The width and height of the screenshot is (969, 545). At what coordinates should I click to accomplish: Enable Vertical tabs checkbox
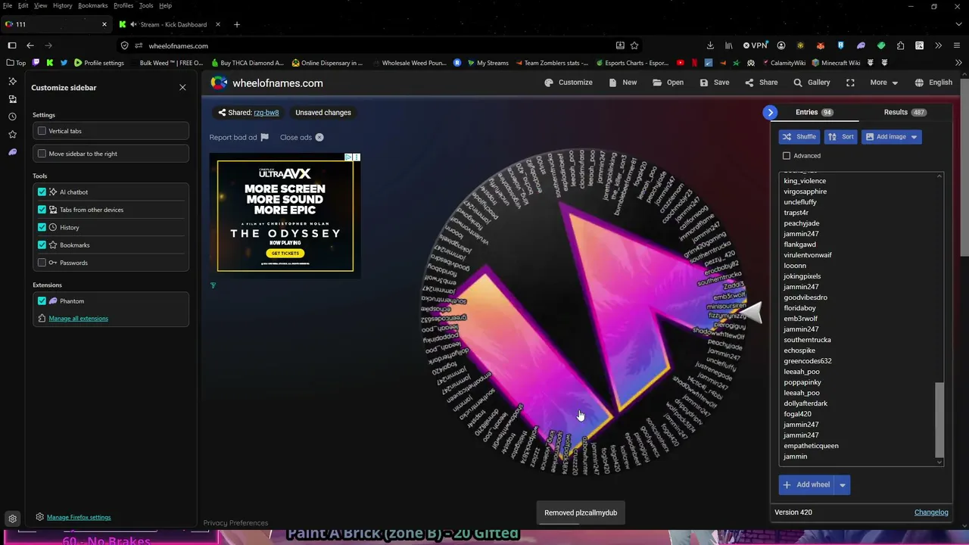[x=42, y=131]
